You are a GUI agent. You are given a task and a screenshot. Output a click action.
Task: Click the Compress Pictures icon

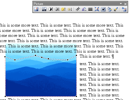coord(97,9)
